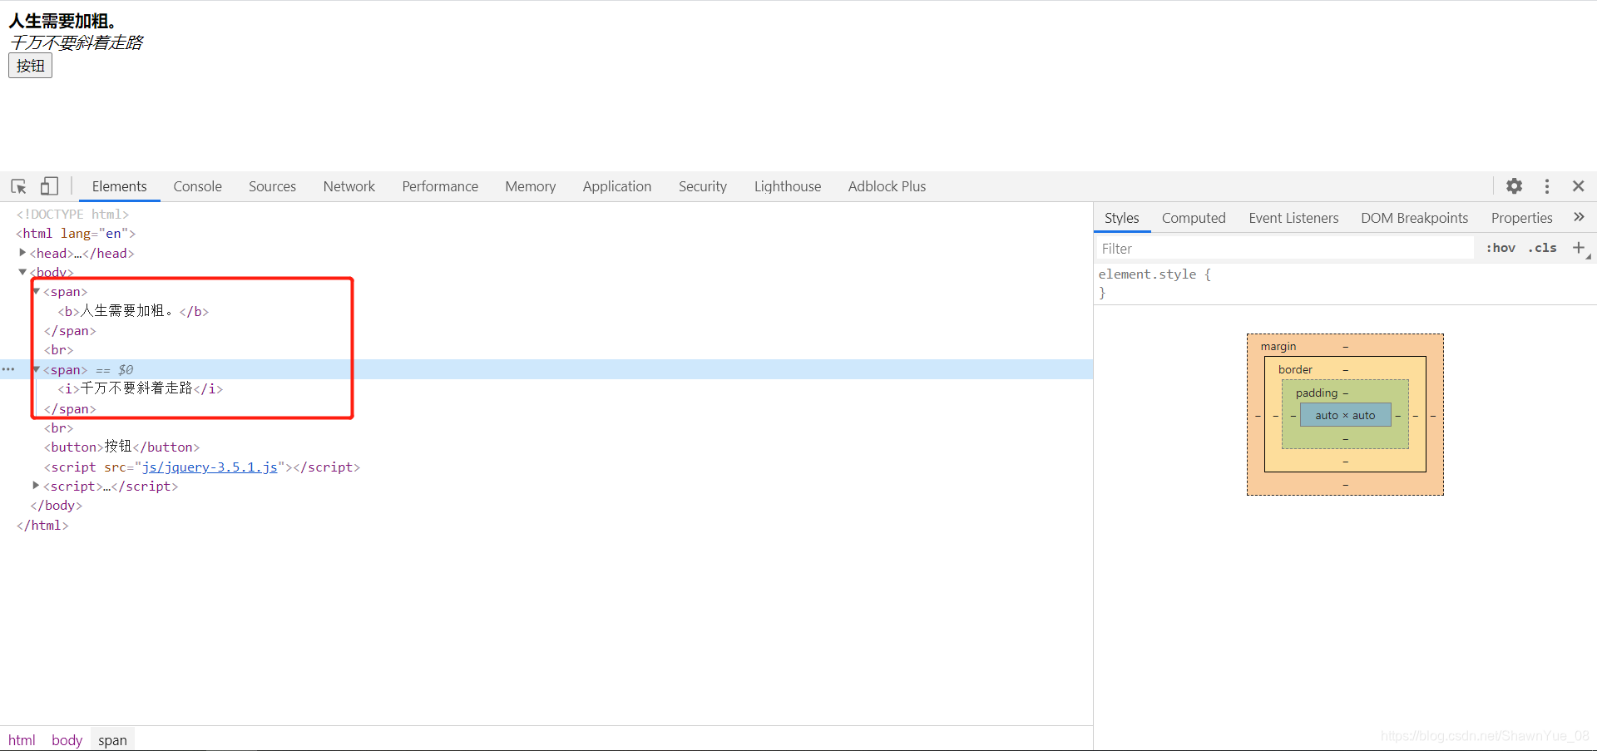Open the Lighthouse tab
Screen dimensions: 1597x751
(x=788, y=186)
